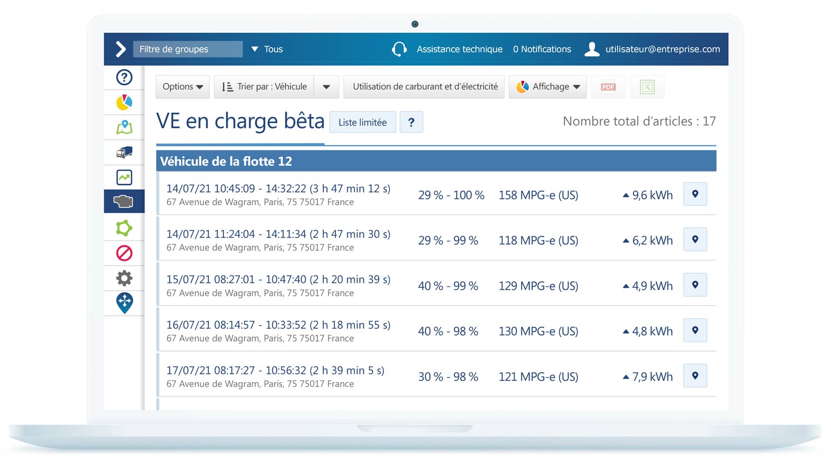This screenshot has width=831, height=467.
Task: Click the Filtre de groupes field
Action: 188,49
